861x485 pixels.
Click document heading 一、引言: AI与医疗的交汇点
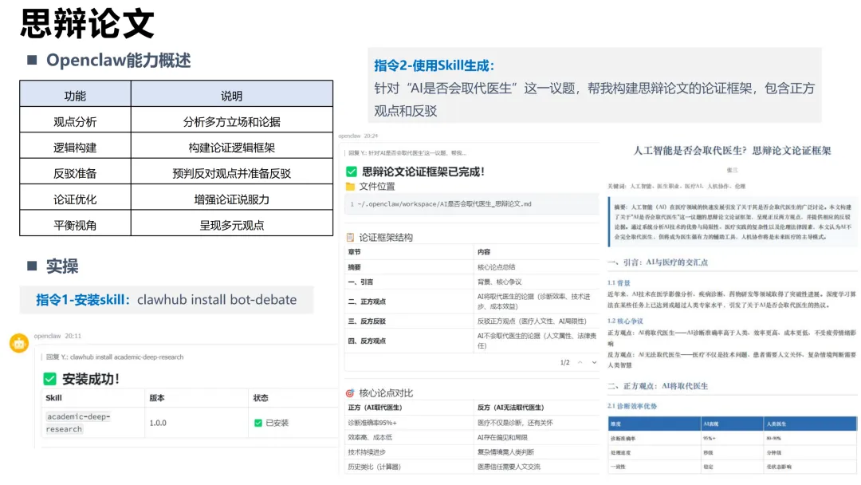tap(658, 262)
